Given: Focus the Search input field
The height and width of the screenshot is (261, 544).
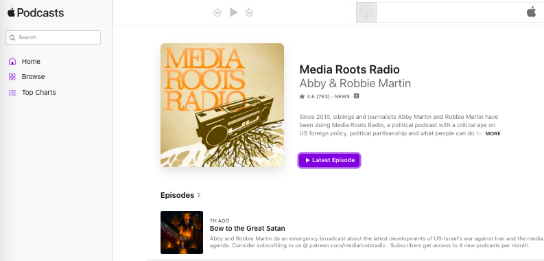Looking at the screenshot, I should click(53, 38).
